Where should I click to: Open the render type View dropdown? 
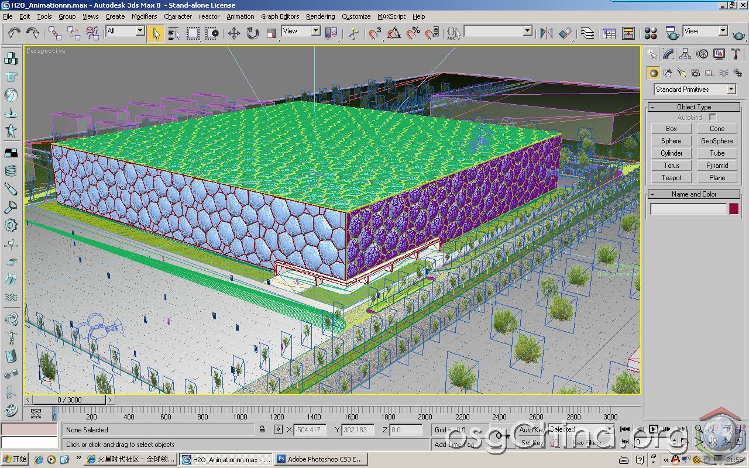pyautogui.click(x=705, y=31)
